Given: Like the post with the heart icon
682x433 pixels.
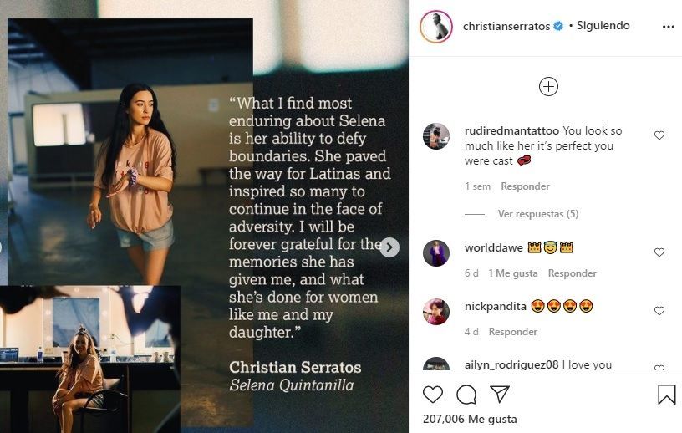Looking at the screenshot, I should click(x=433, y=394).
